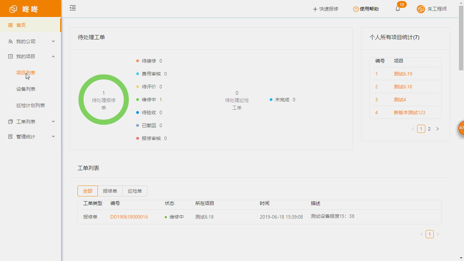Click the 朱工程师 user avatar icon

(421, 9)
